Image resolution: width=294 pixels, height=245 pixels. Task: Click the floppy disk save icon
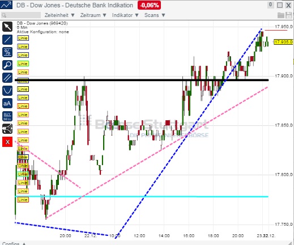tap(289, 15)
